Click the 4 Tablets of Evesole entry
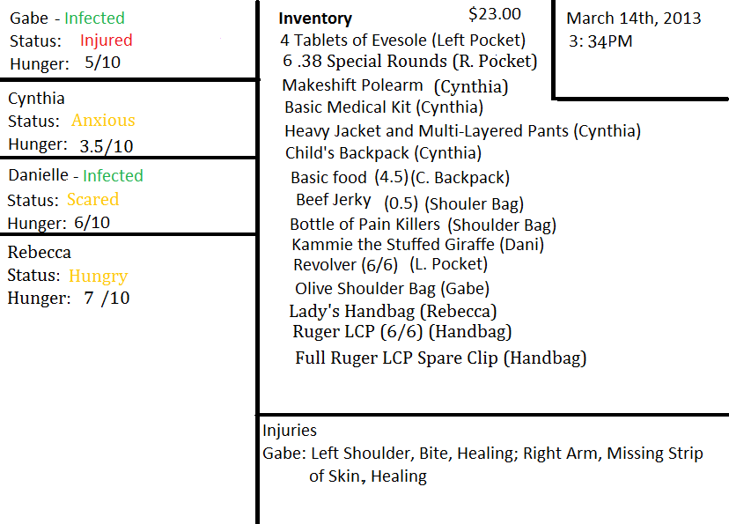The width and height of the screenshot is (729, 524). [x=402, y=40]
